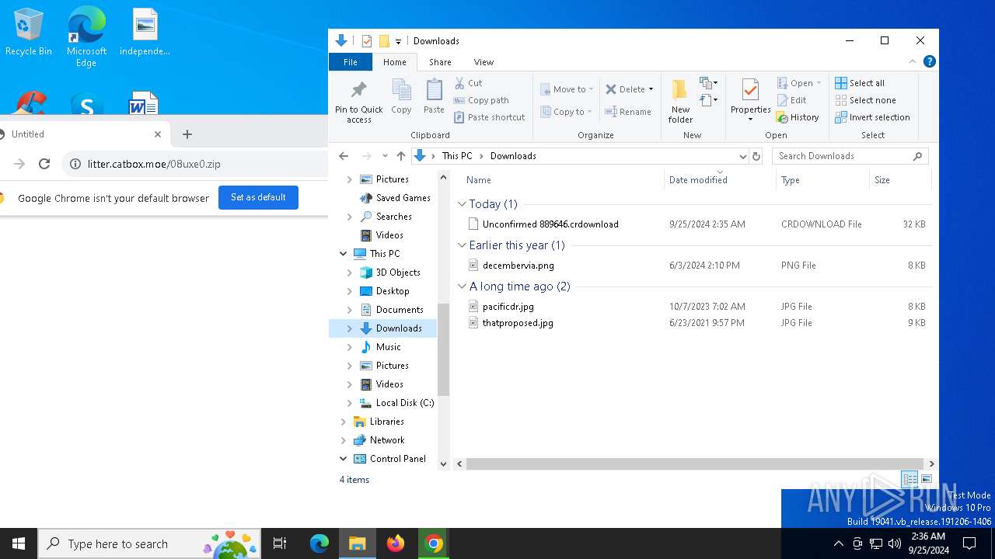Click Copy path in ribbon
This screenshot has height=559, width=995.
[481, 100]
